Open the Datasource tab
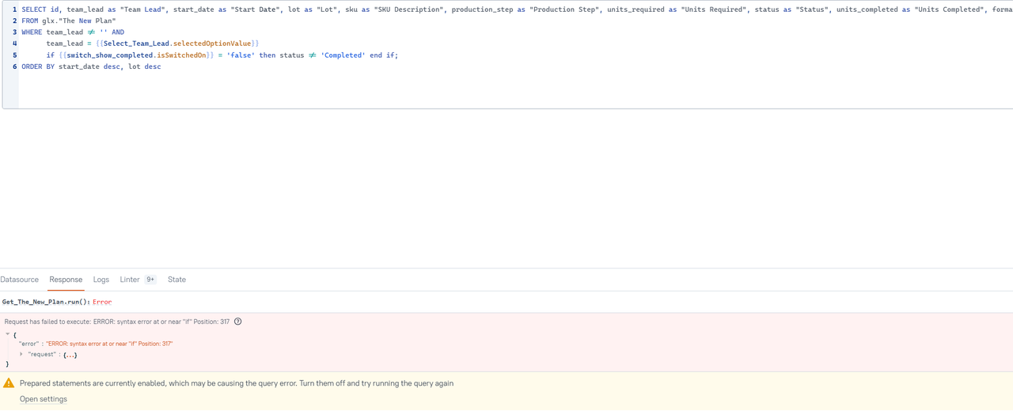Image resolution: width=1013 pixels, height=415 pixels. pos(20,280)
